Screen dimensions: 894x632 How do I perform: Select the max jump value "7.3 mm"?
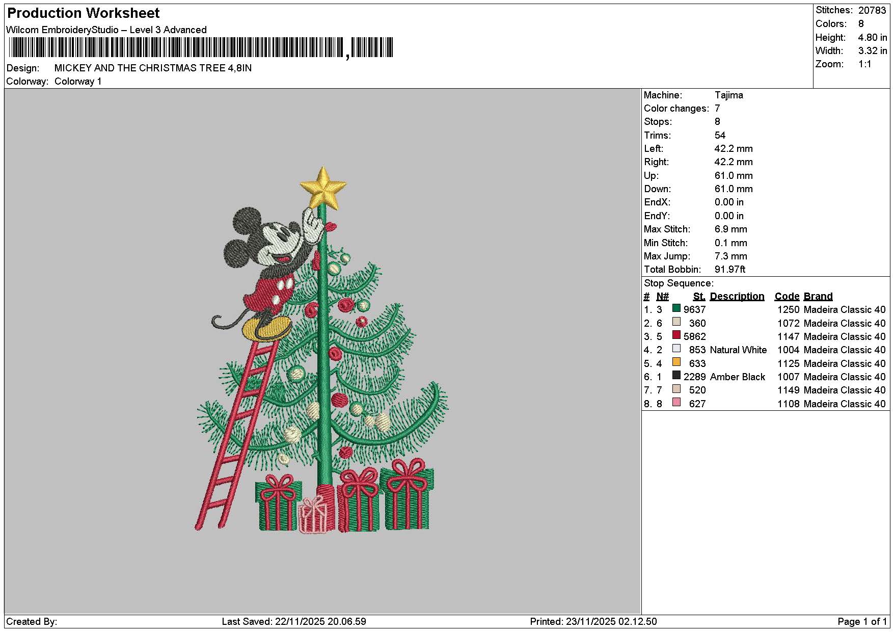point(731,256)
